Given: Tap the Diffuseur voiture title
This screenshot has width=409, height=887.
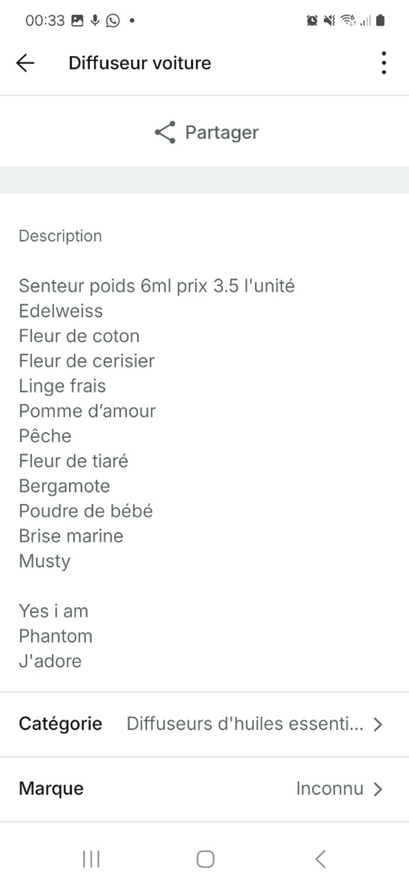Looking at the screenshot, I should [140, 63].
